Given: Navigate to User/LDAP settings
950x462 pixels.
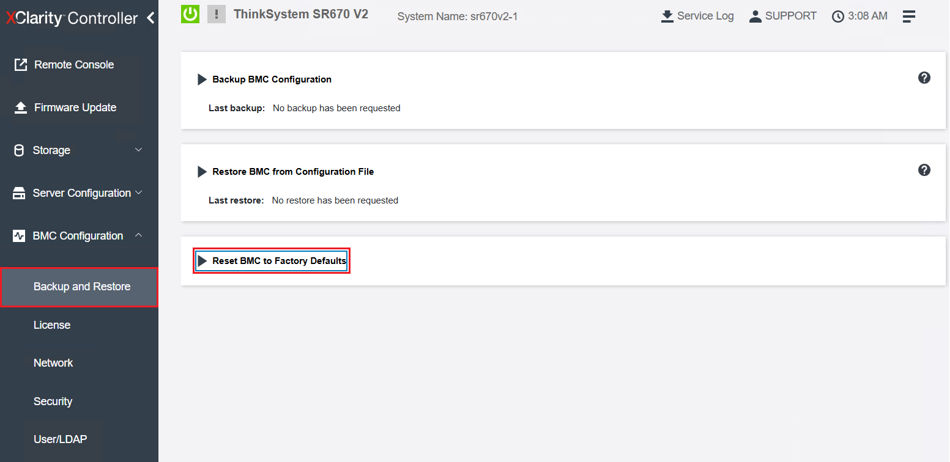Looking at the screenshot, I should (60, 439).
